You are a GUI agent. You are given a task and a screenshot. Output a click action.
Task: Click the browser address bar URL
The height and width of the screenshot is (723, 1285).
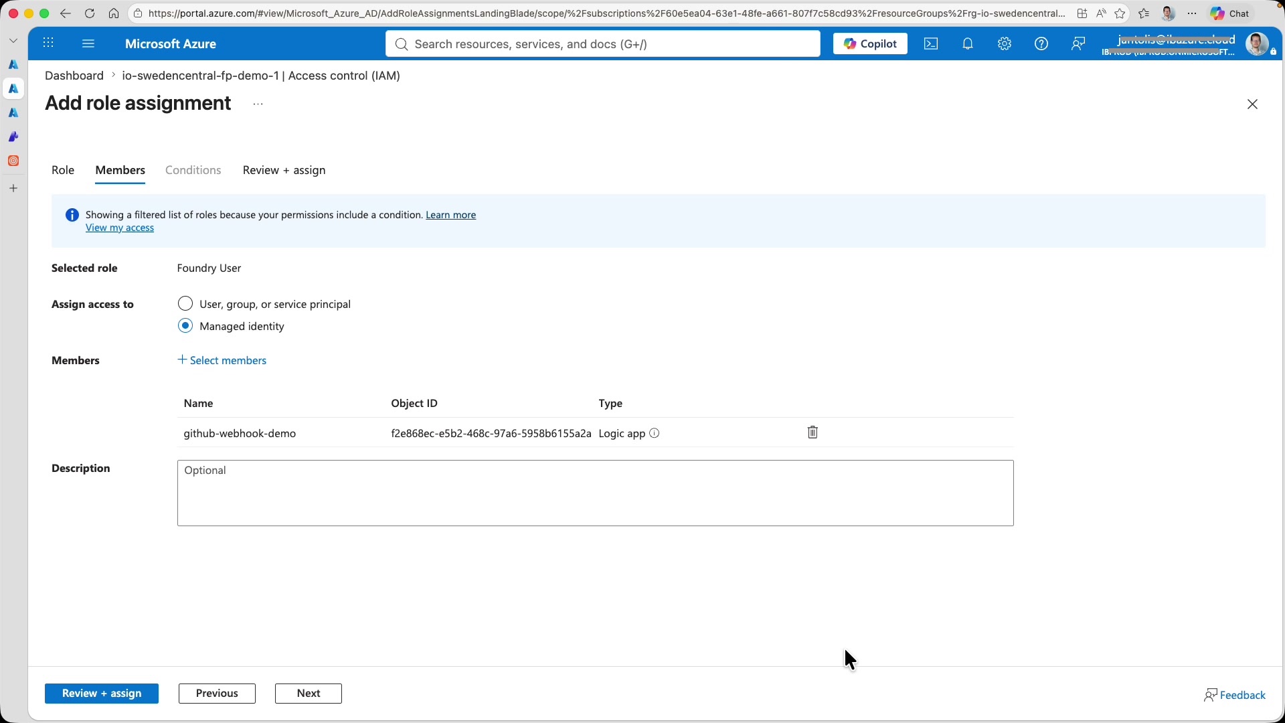pyautogui.click(x=606, y=13)
